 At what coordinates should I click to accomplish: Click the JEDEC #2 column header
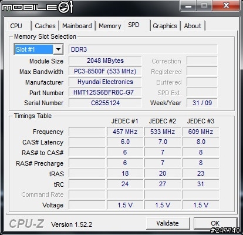[x=163, y=121]
